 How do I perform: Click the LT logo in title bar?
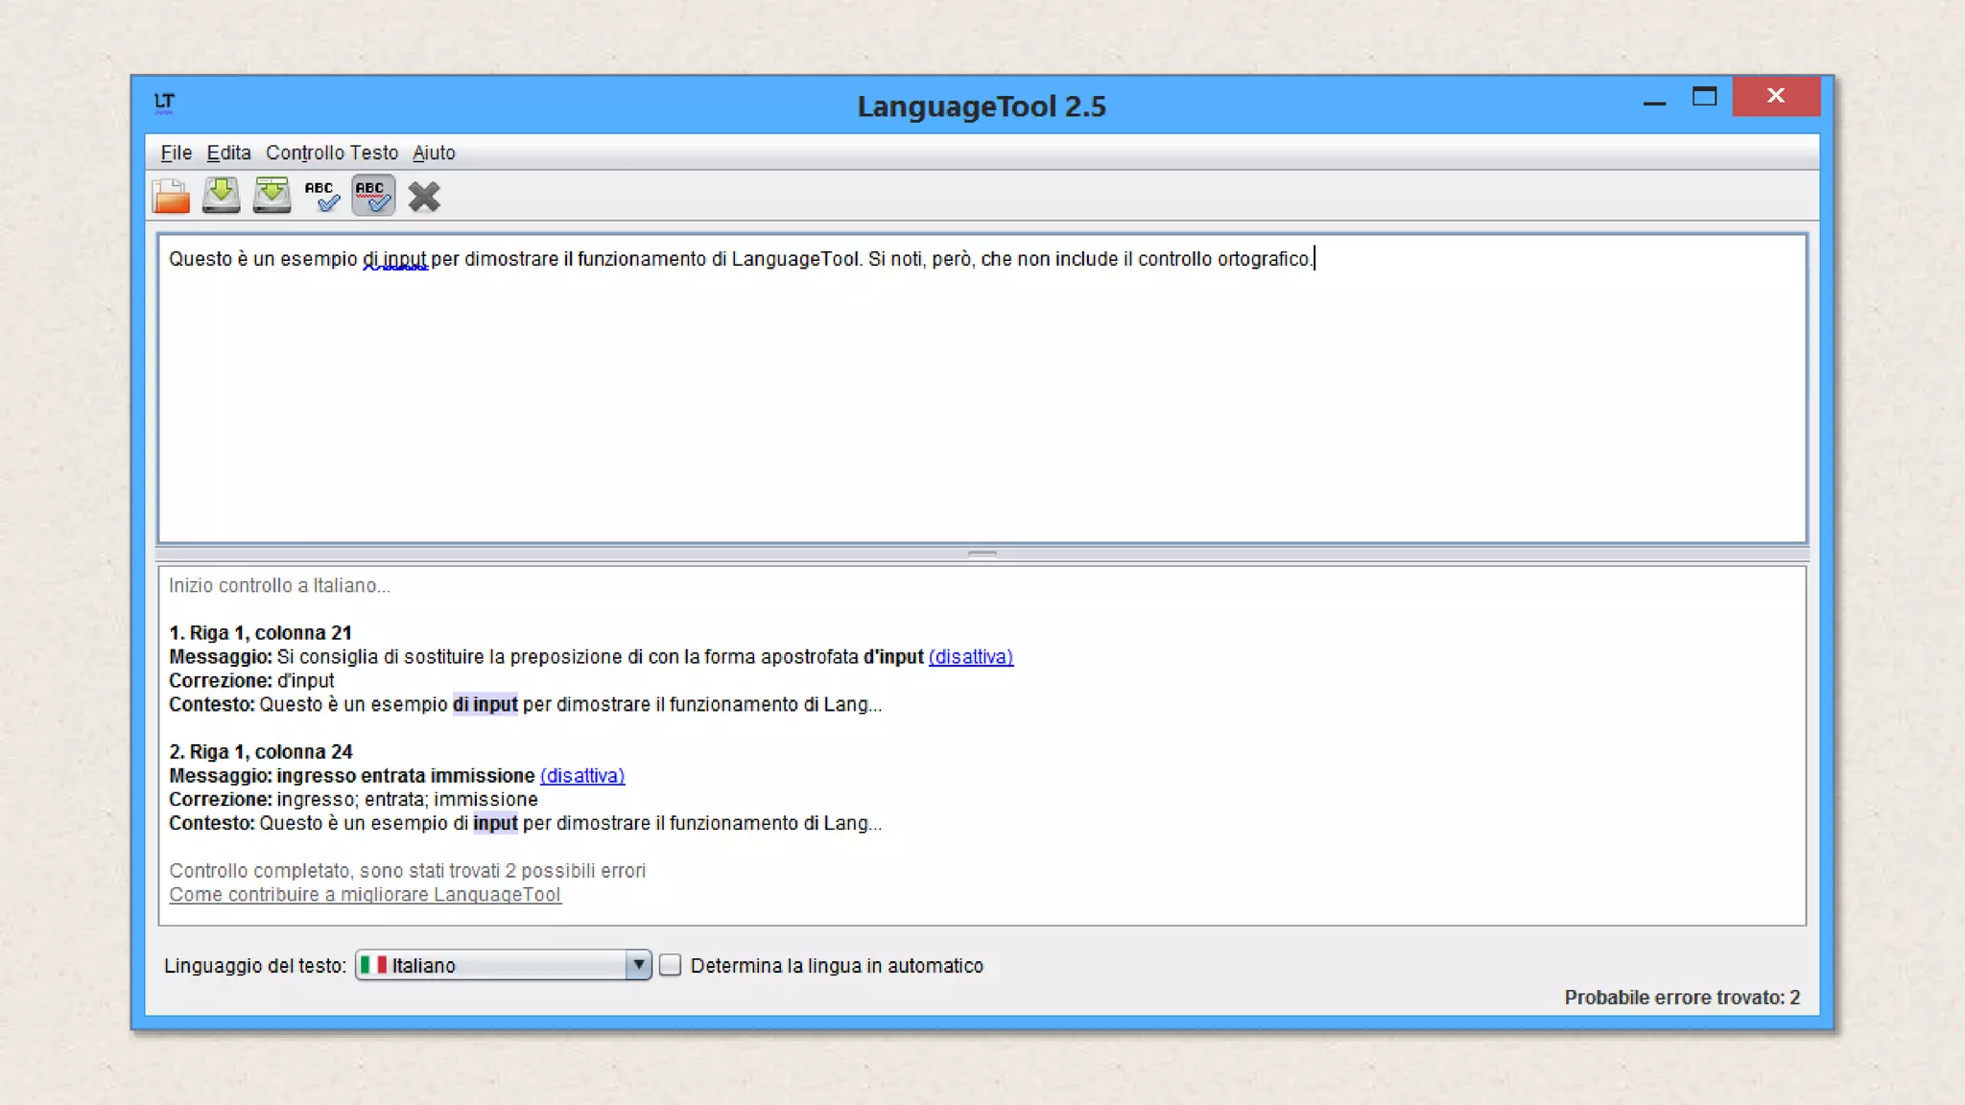click(x=164, y=103)
